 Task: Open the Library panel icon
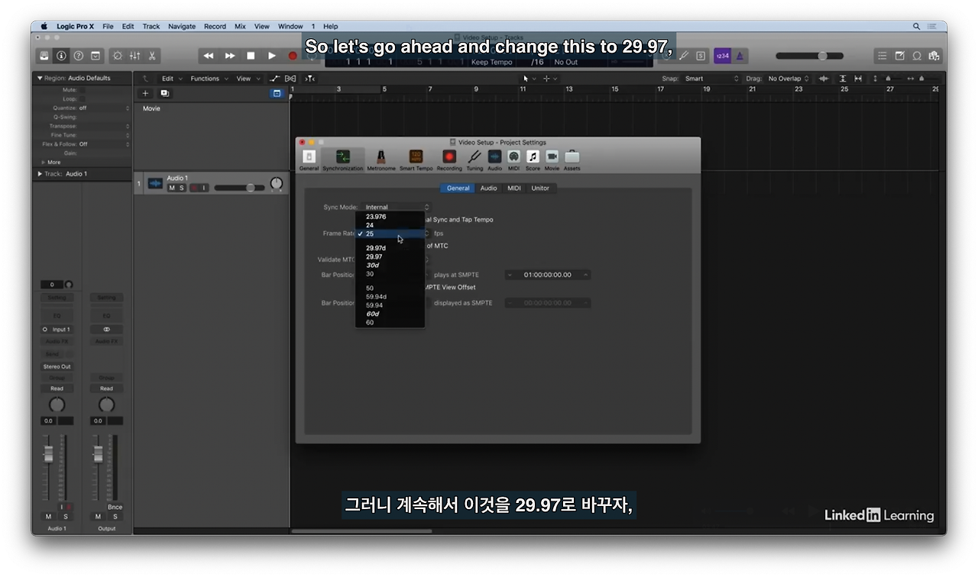[44, 56]
